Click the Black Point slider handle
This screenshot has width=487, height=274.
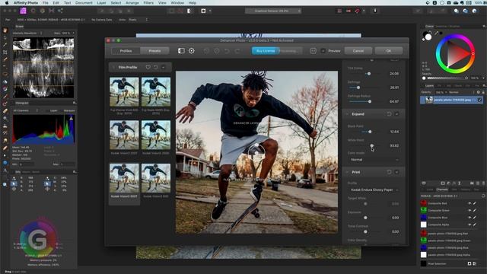pyautogui.click(x=370, y=132)
